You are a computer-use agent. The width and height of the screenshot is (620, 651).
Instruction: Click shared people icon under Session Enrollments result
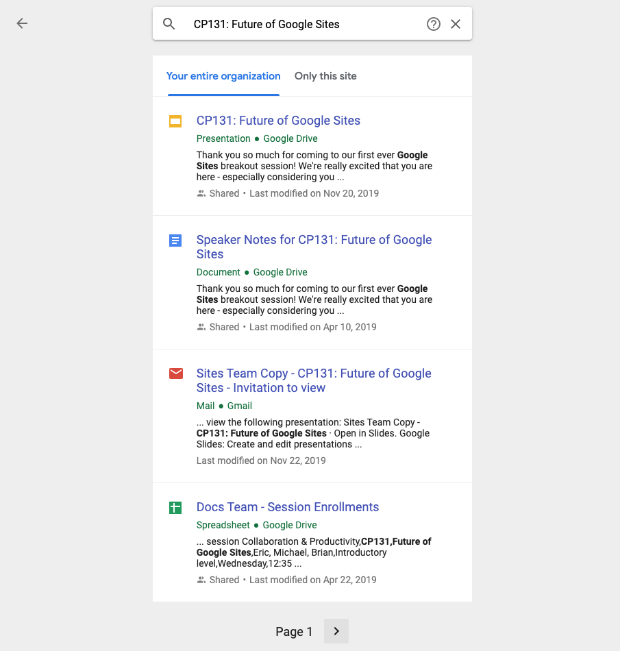[x=201, y=580]
